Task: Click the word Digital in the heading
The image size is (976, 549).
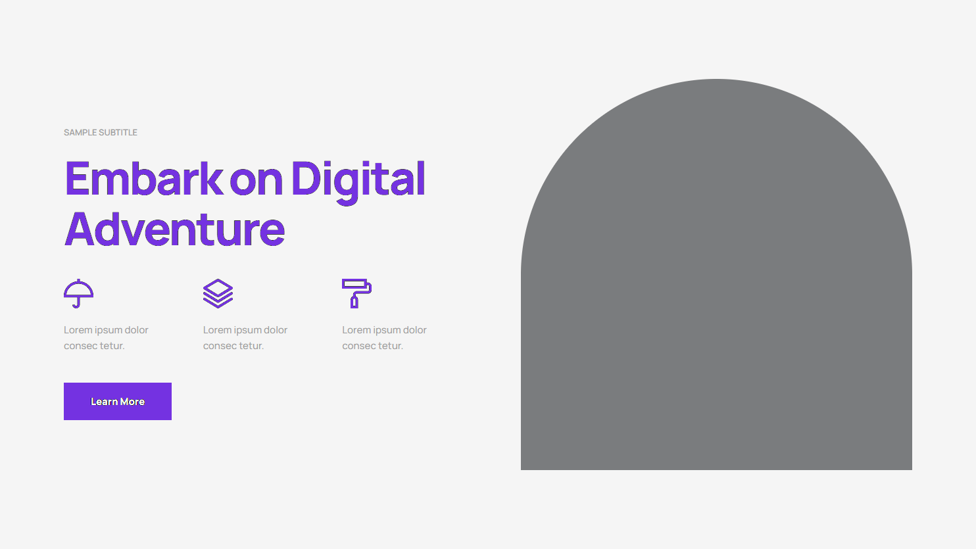Action: coord(358,180)
